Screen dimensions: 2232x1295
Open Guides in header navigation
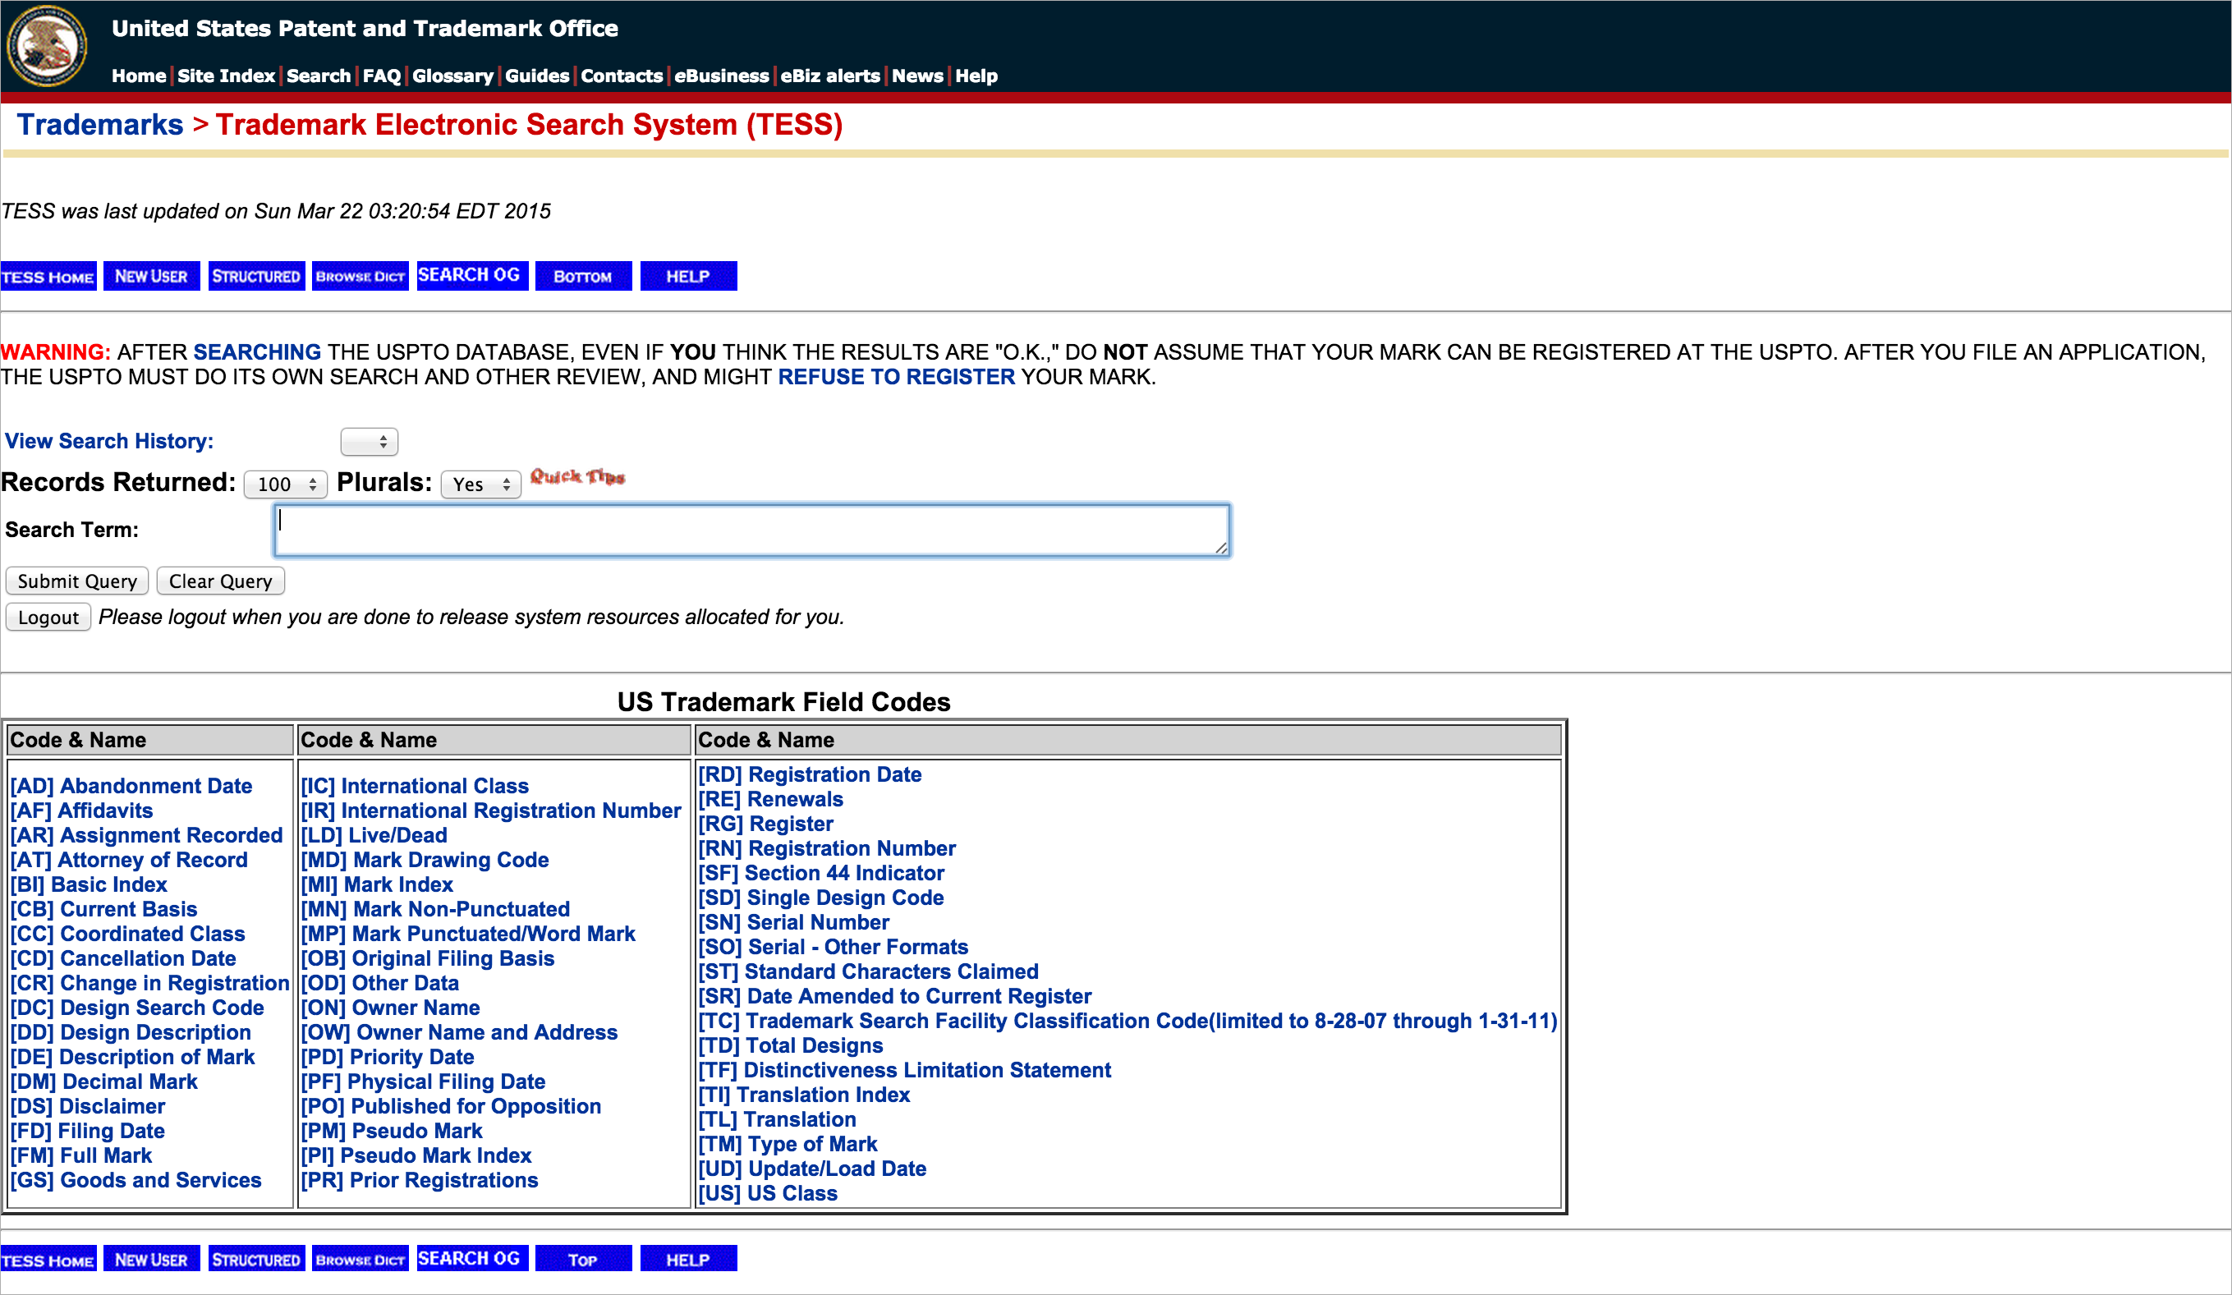pos(537,76)
